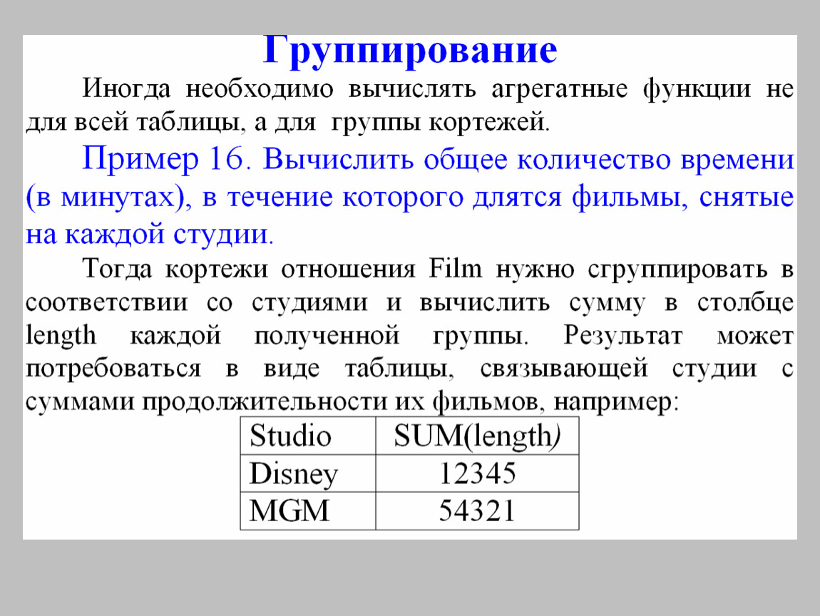The width and height of the screenshot is (820, 616).
Task: Click the slide title "Группирование"
Action: (x=409, y=51)
